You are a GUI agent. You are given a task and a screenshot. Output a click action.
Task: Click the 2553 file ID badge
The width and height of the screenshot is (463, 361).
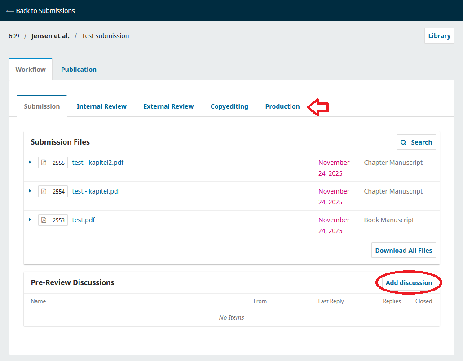click(59, 220)
